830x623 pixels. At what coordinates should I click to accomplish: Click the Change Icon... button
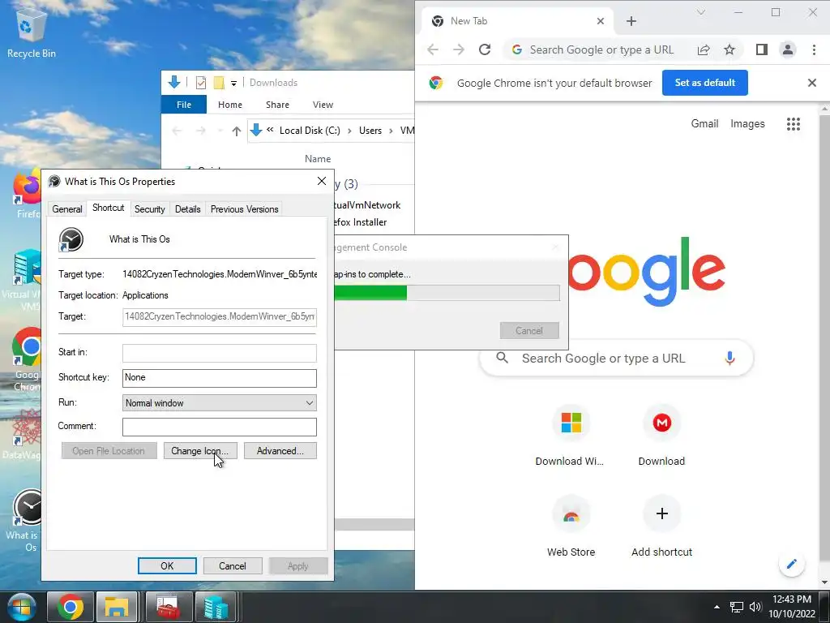click(200, 451)
